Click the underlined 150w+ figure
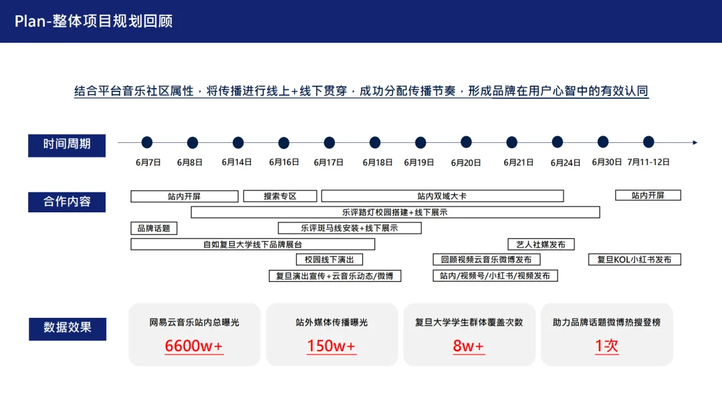722x406 pixels. [332, 347]
